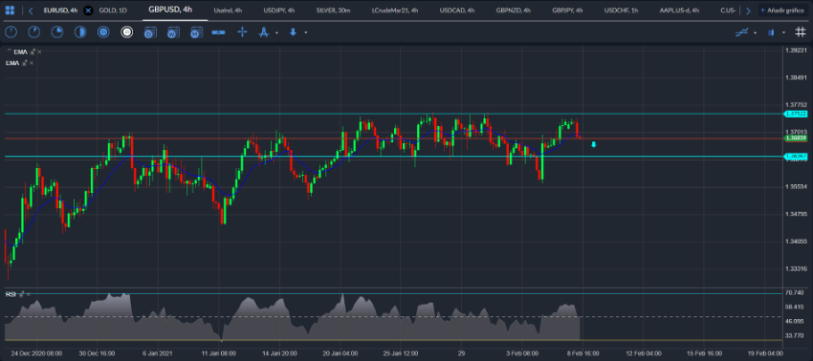Open the chart layout grid menu icon

[x=10, y=11]
